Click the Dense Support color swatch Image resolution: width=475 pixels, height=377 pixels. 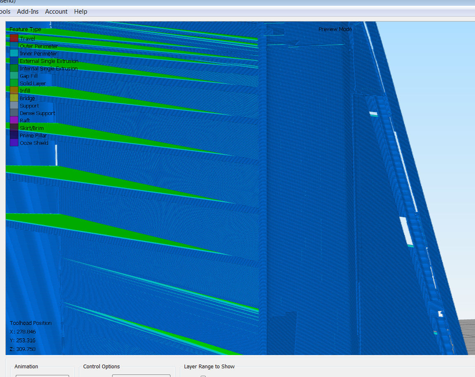(14, 113)
